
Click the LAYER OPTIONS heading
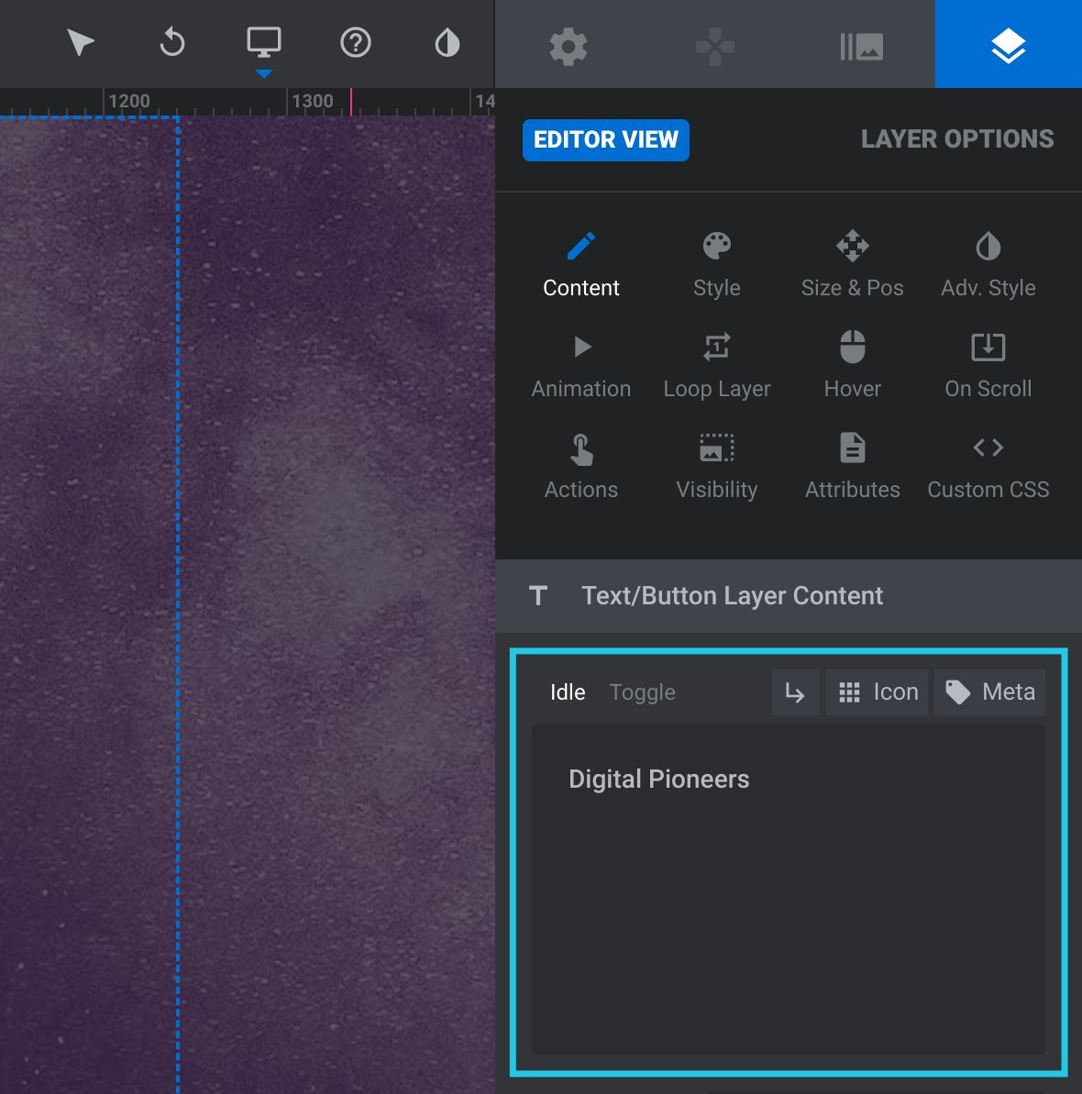point(957,138)
